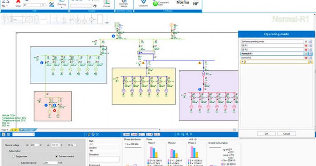Select the earth ground symbol in the palette
This screenshot has height=166, width=316.
click(x=107, y=20)
